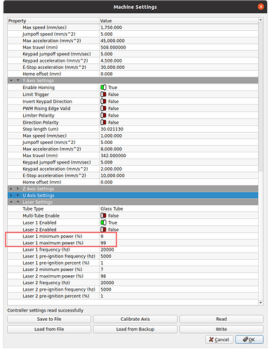Click the Value column header

tap(179, 20)
